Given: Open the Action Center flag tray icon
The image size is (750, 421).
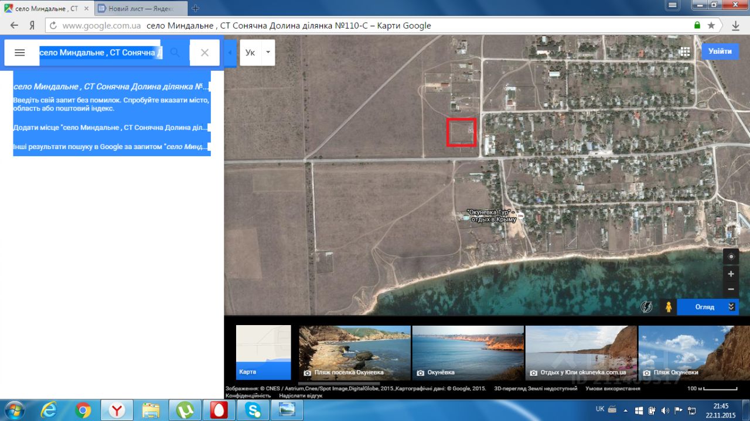Looking at the screenshot, I should click(x=679, y=410).
